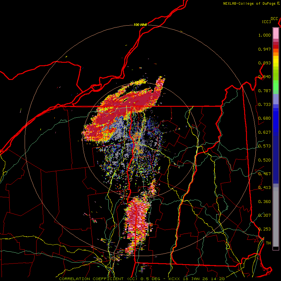Select the 0.893 scale value
Image resolution: width=281 pixels, height=281 pixels.
coord(264,63)
